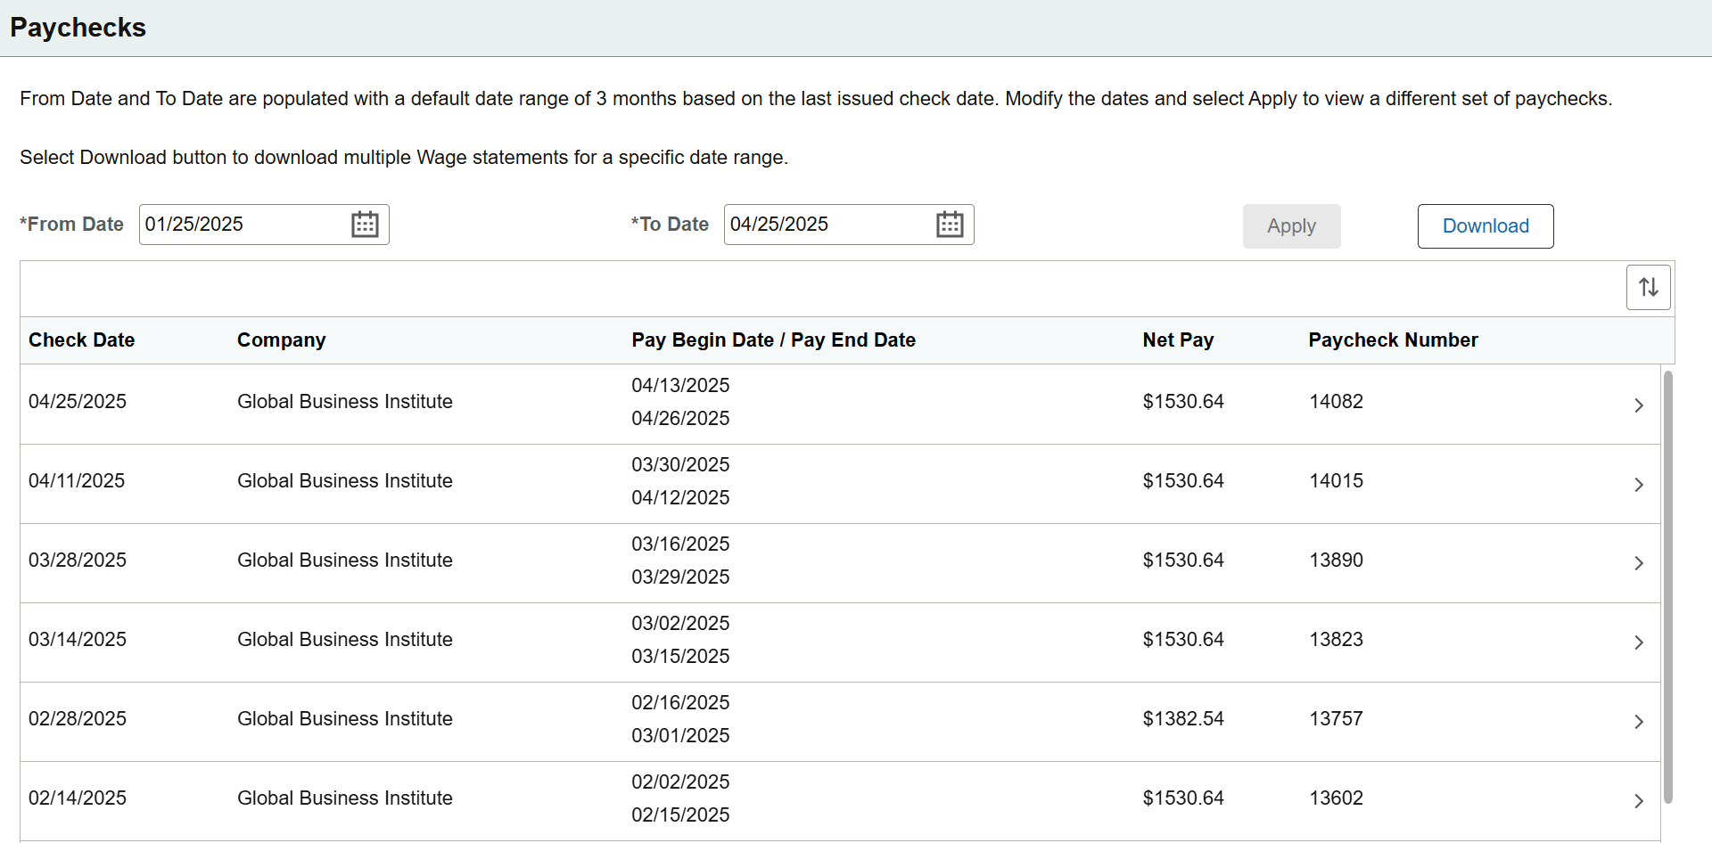The image size is (1712, 843).
Task: Select the Paycheck Number column heading
Action: coord(1393,340)
